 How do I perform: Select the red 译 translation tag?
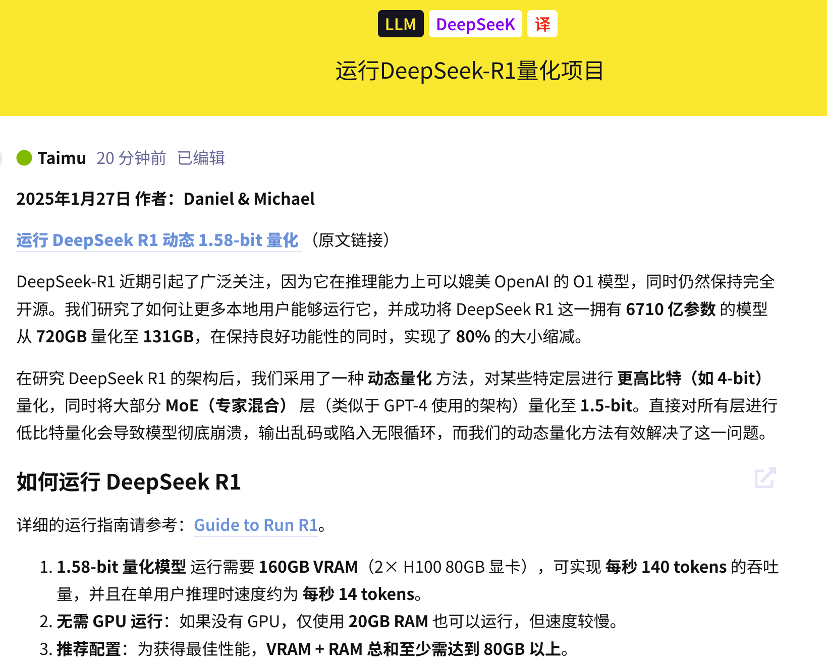pos(542,24)
